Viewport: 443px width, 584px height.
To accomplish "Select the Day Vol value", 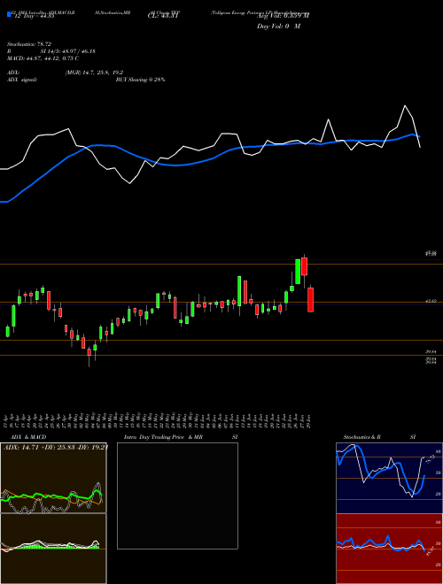I will pyautogui.click(x=278, y=27).
